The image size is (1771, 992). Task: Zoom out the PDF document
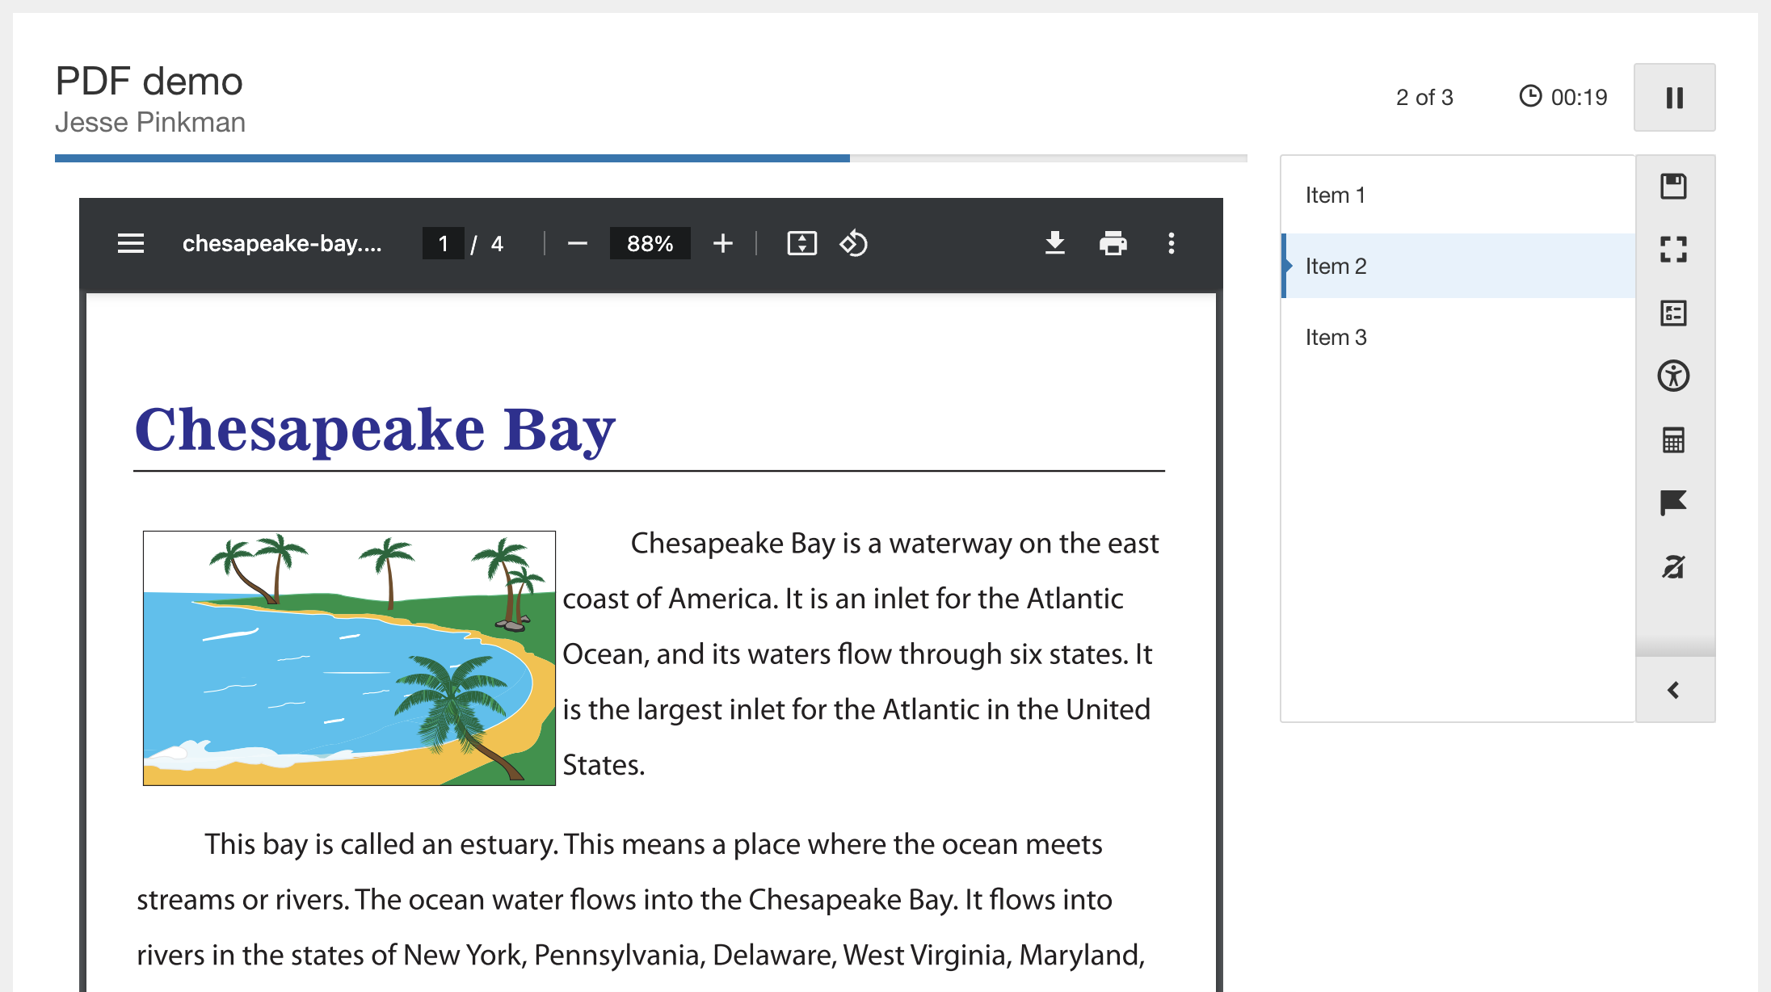(577, 243)
